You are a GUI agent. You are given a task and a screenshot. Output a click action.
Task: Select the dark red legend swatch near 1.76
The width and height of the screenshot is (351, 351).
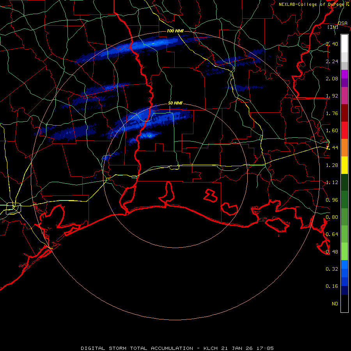pyautogui.click(x=344, y=113)
